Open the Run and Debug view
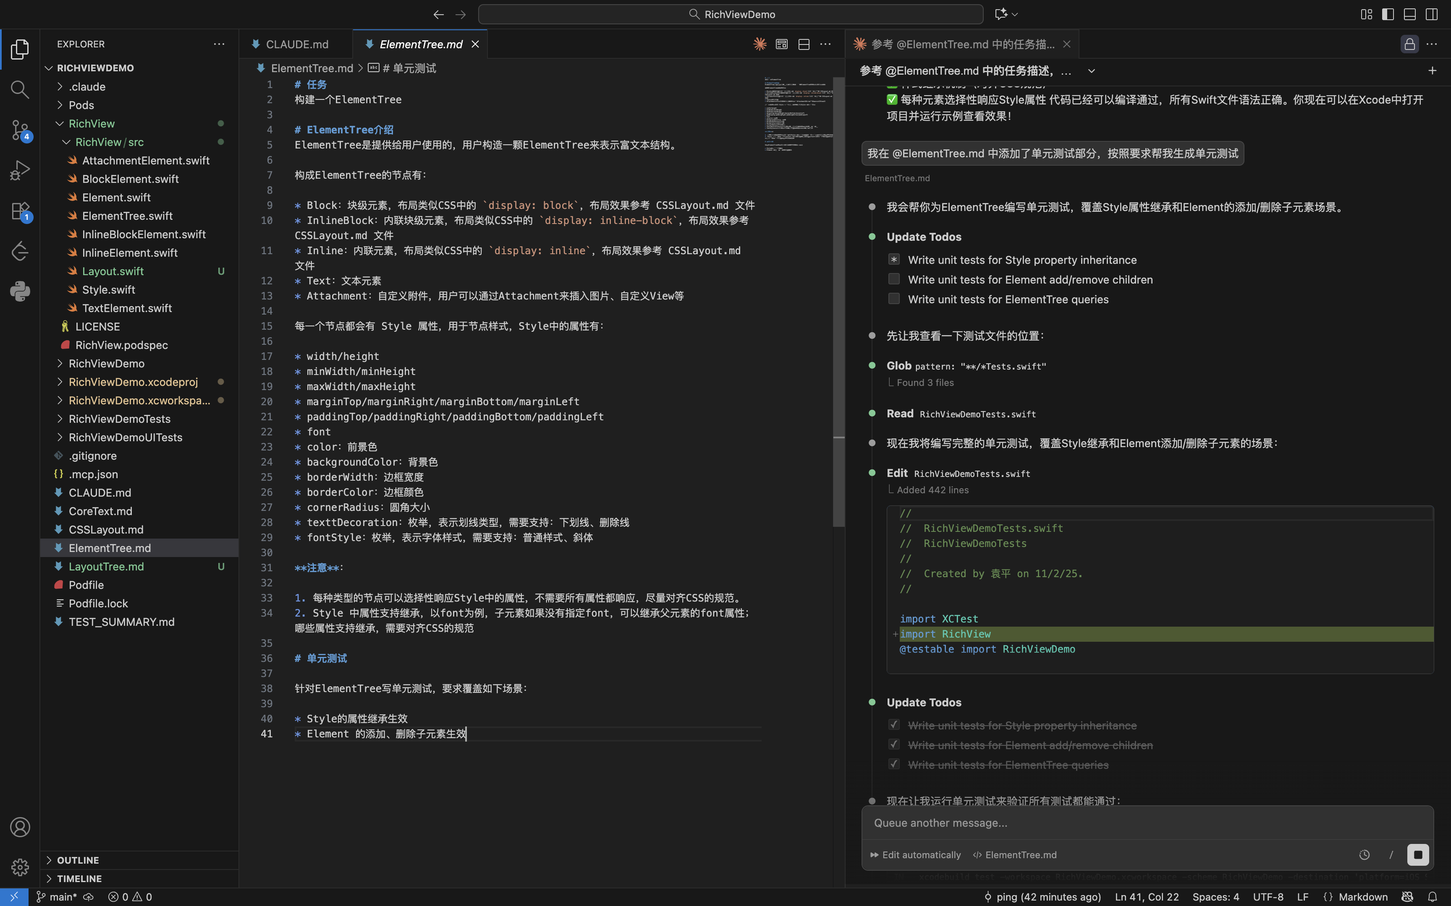The image size is (1451, 906). point(20,170)
